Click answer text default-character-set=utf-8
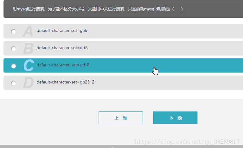The width and height of the screenshot is (243, 148). tap(63, 65)
